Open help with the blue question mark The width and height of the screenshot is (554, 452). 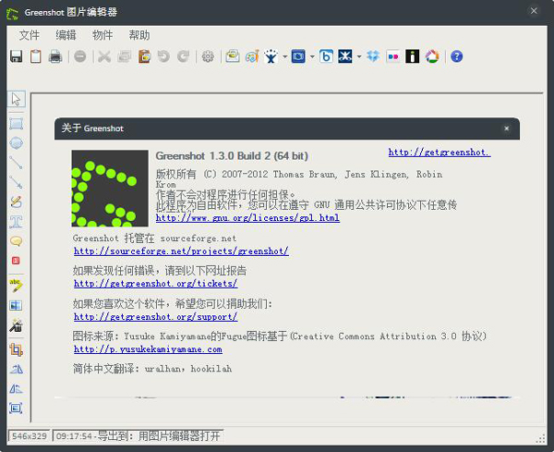tap(456, 56)
